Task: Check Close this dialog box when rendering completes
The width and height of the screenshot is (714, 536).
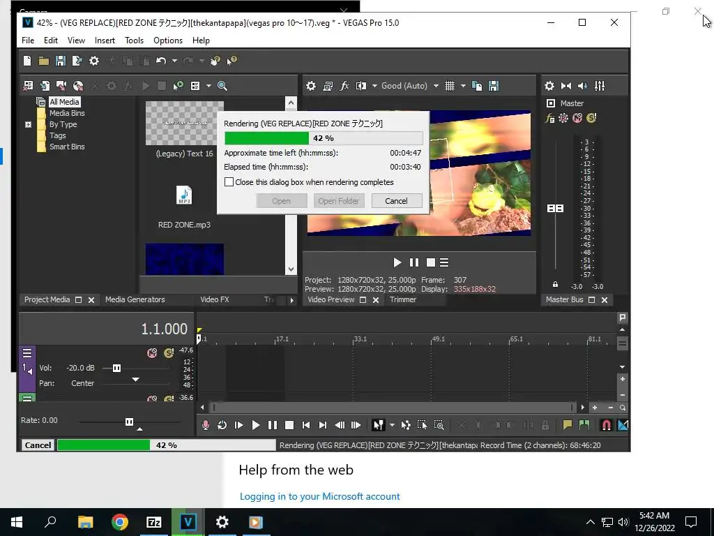Action: click(x=229, y=182)
